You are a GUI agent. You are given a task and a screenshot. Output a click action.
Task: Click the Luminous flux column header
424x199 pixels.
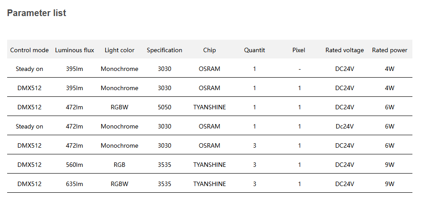pyautogui.click(x=74, y=50)
